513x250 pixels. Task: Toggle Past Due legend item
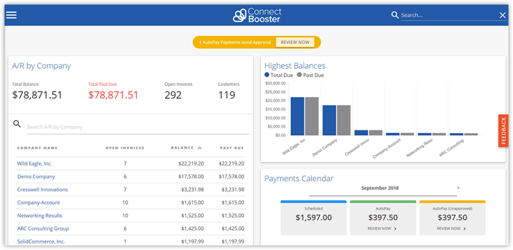310,75
